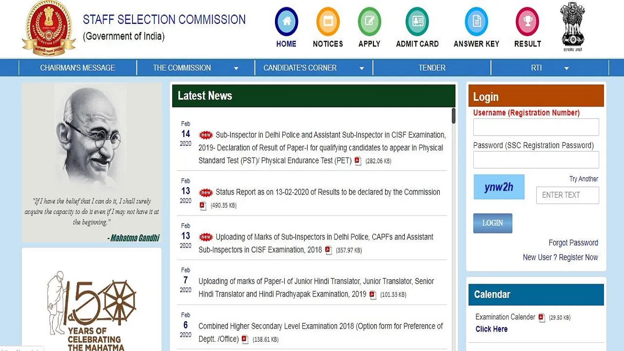This screenshot has width=624, height=351.
Task: Click 150 Years Celebrating the Mahatma banner
Action: tap(92, 310)
